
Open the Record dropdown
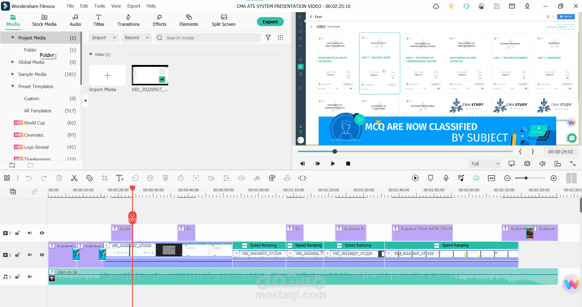pos(137,38)
